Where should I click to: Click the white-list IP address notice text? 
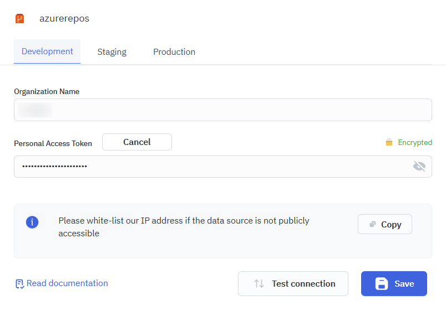[184, 227]
